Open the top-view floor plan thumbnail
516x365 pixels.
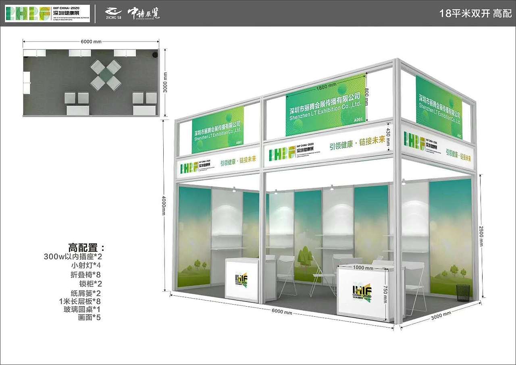pyautogui.click(x=91, y=82)
